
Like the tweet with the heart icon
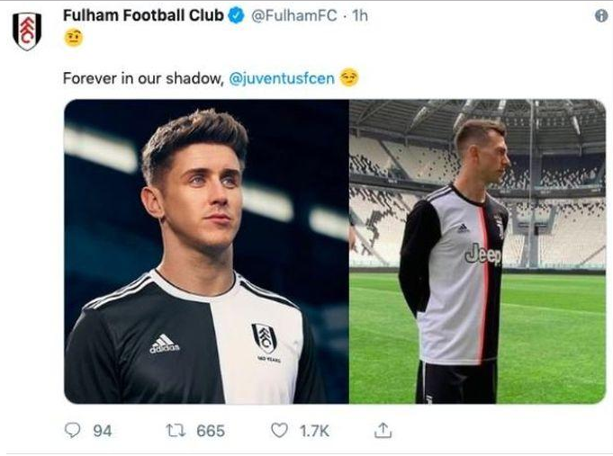[x=280, y=431]
